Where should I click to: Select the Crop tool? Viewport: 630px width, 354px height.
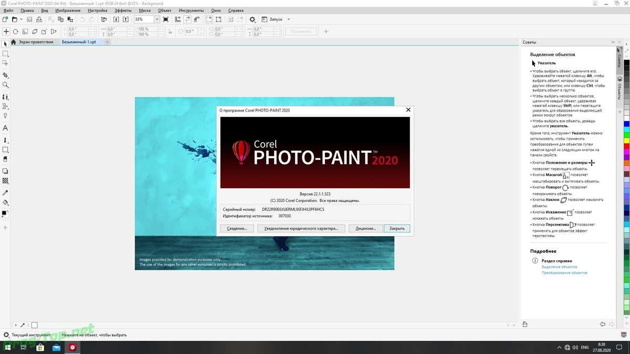5,76
